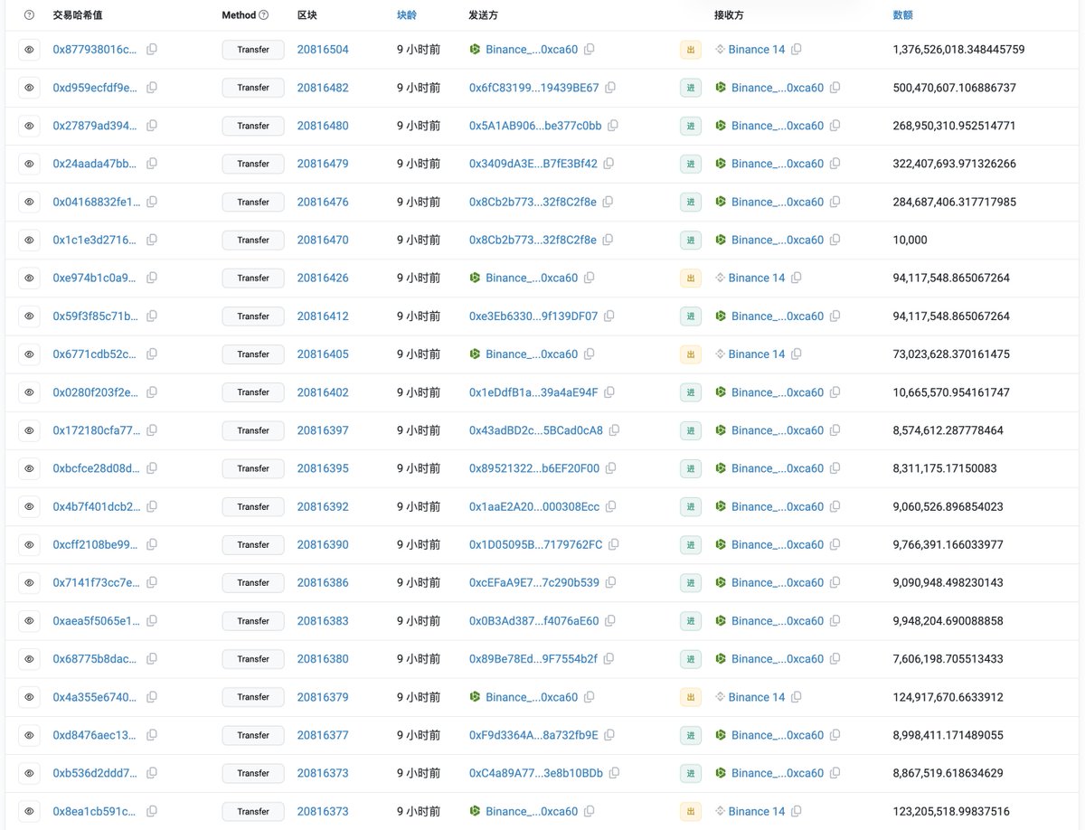Screen dimensions: 1085x830
Task: Copy receiver address in block 20816482 row
Action: [x=835, y=88]
